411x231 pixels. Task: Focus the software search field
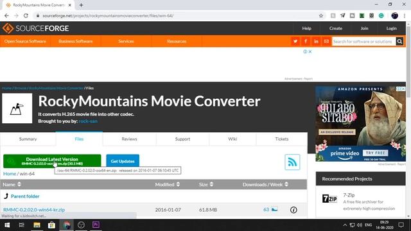(363, 41)
